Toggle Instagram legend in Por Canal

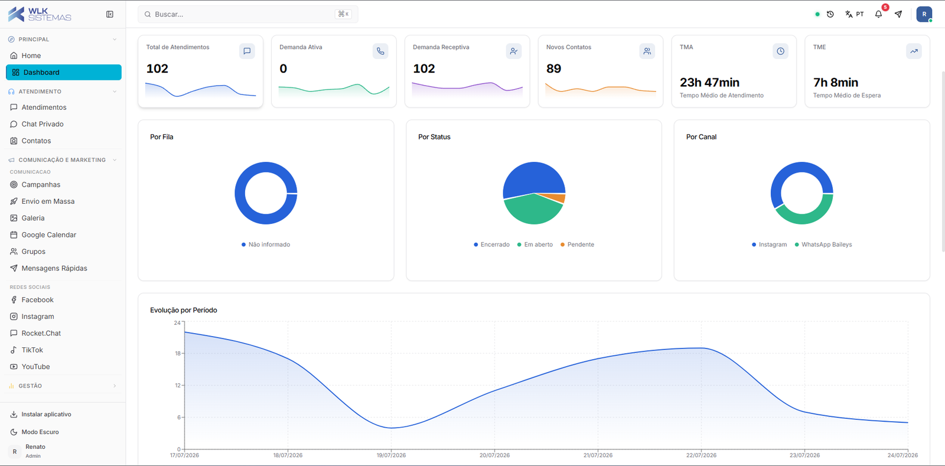pos(770,245)
